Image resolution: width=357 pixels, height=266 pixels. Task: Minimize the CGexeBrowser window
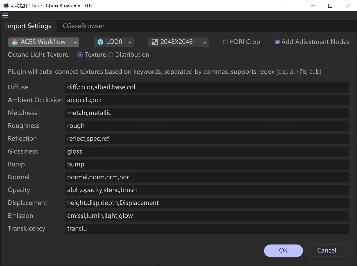[313, 6]
